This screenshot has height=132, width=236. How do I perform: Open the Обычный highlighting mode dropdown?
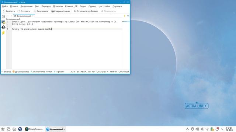124,72
